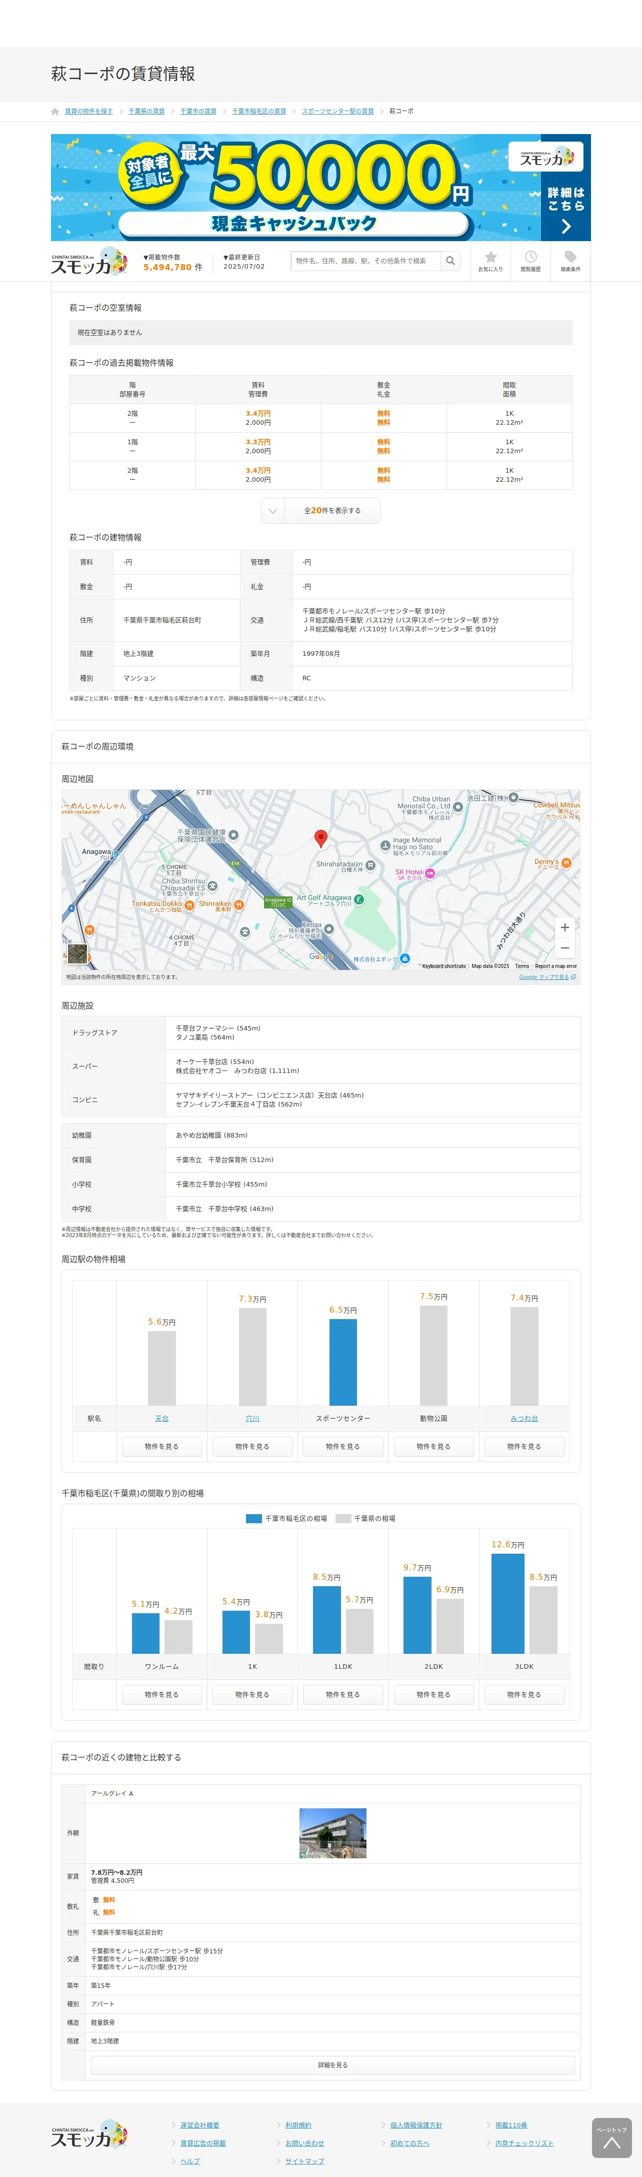Click the Shinraiken restaurant map marker

pos(239,905)
